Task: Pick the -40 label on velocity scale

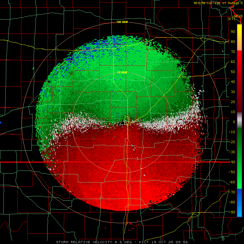Action: [x=232, y=162]
